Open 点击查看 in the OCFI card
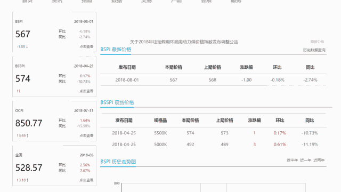 coord(86,135)
